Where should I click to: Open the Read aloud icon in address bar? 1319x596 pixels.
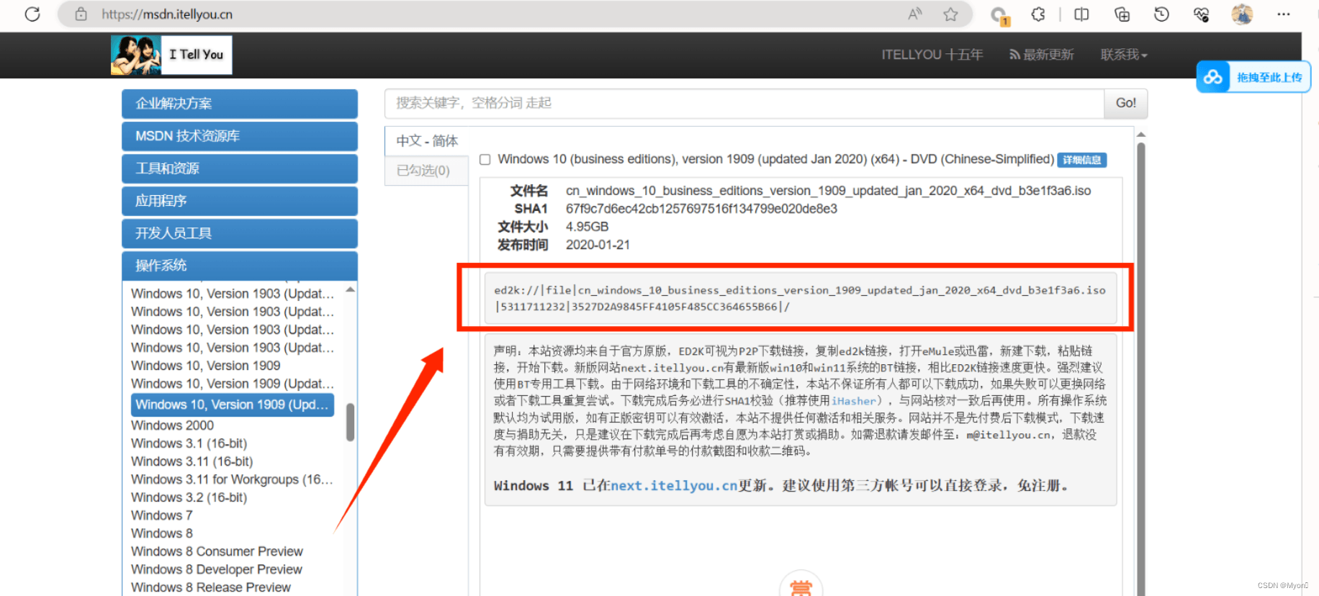click(915, 14)
